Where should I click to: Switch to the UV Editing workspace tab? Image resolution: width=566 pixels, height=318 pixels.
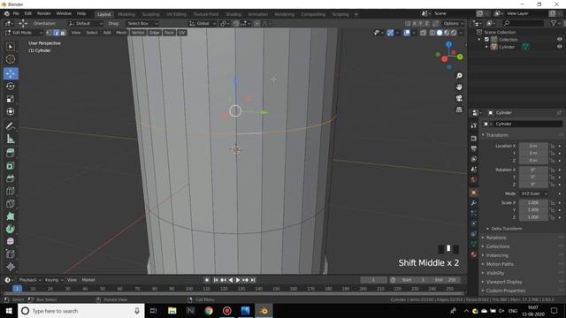(x=176, y=14)
